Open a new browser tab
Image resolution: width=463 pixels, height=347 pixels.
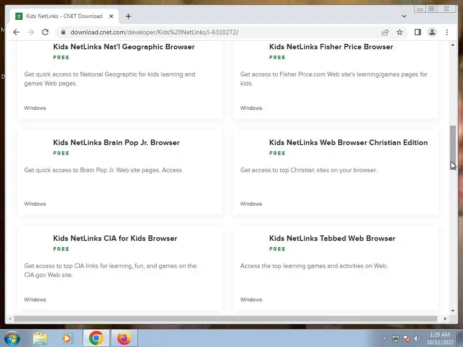128,16
